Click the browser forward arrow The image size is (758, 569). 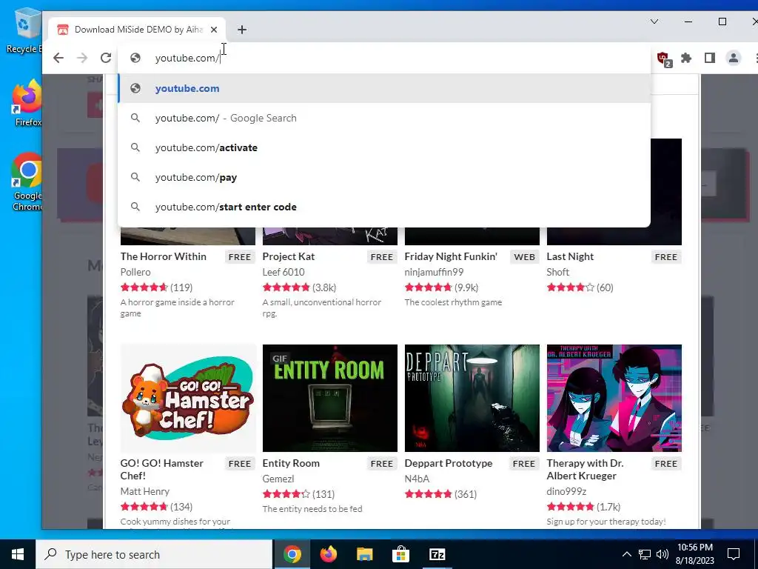(82, 58)
